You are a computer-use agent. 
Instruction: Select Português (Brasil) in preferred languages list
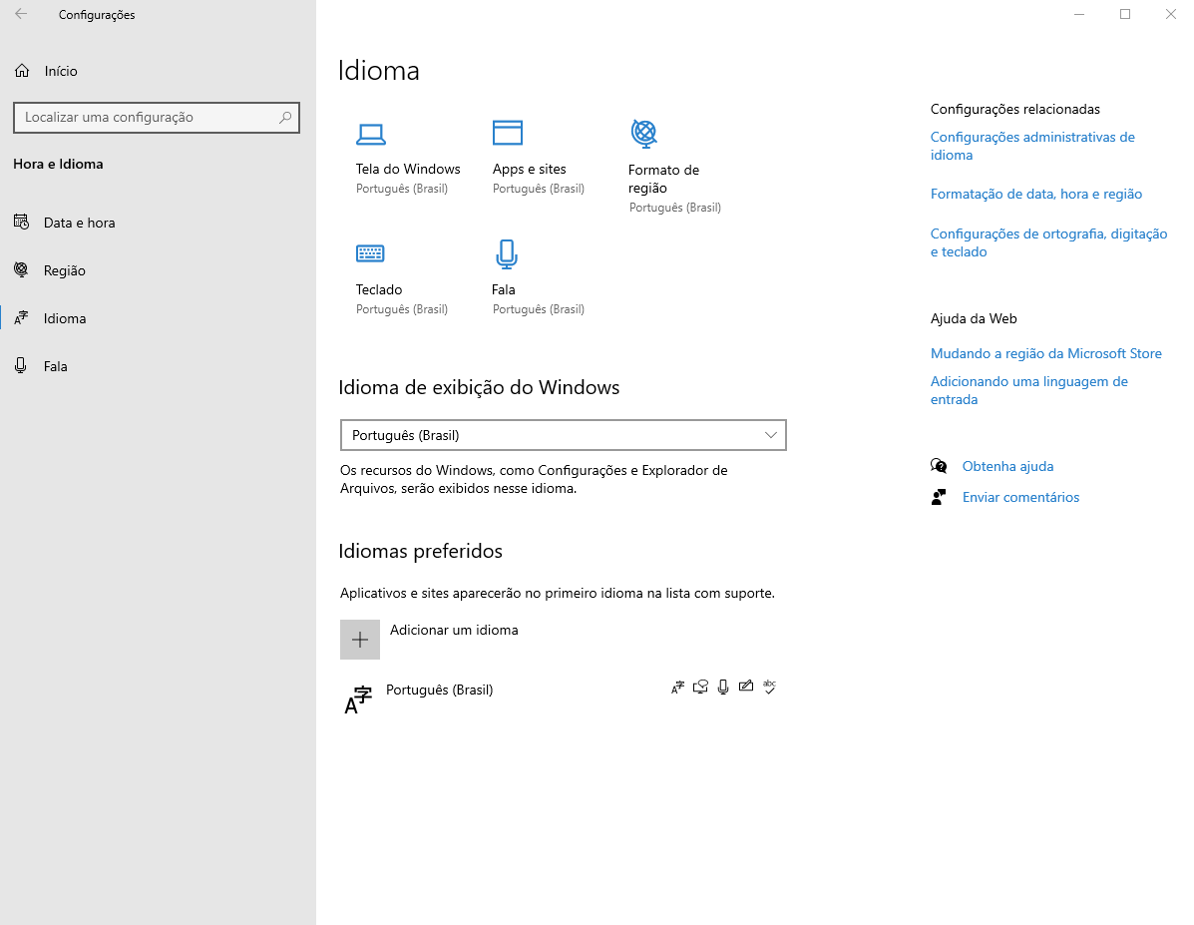click(x=439, y=691)
